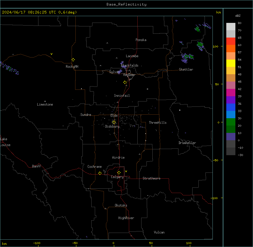
Task: Click the RedDeer city label
Action: click(129, 75)
